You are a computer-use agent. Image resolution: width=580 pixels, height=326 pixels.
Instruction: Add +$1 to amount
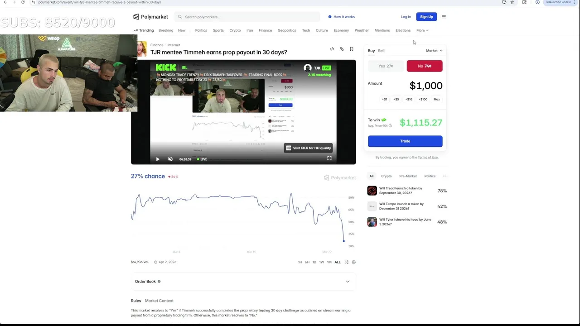point(385,99)
